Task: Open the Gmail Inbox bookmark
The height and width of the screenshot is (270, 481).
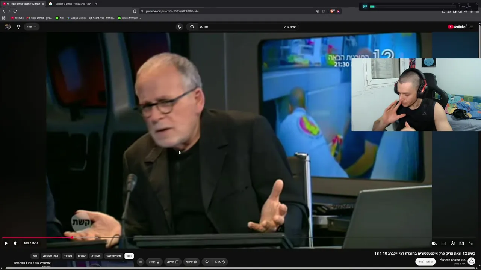Action: click(x=39, y=18)
